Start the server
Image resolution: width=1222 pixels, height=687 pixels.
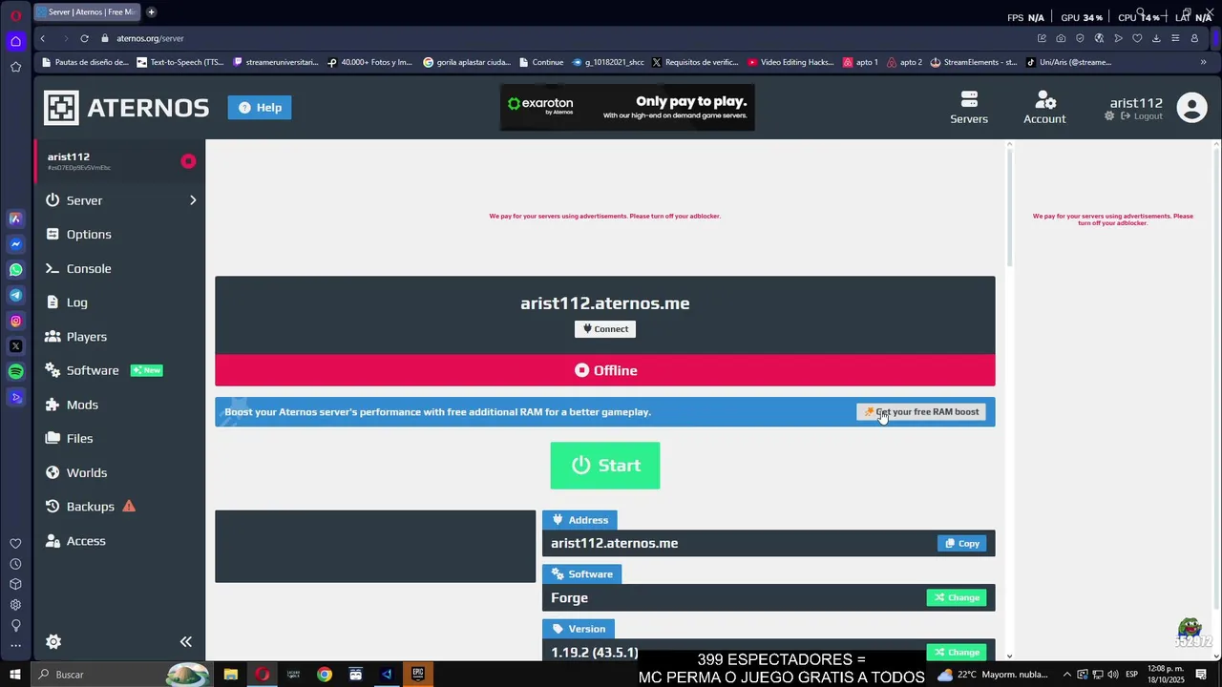coord(605,466)
